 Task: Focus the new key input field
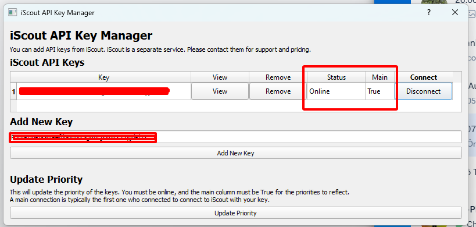tap(235, 137)
